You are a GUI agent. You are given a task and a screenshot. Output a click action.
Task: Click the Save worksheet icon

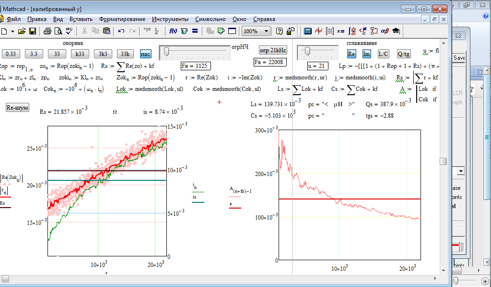[33, 31]
